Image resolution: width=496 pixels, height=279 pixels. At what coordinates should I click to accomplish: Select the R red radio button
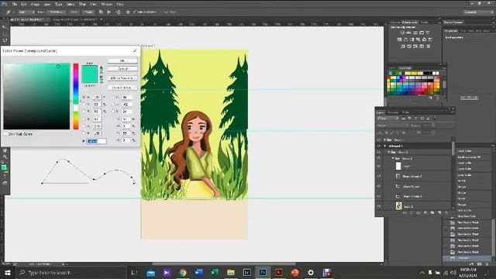click(84, 119)
